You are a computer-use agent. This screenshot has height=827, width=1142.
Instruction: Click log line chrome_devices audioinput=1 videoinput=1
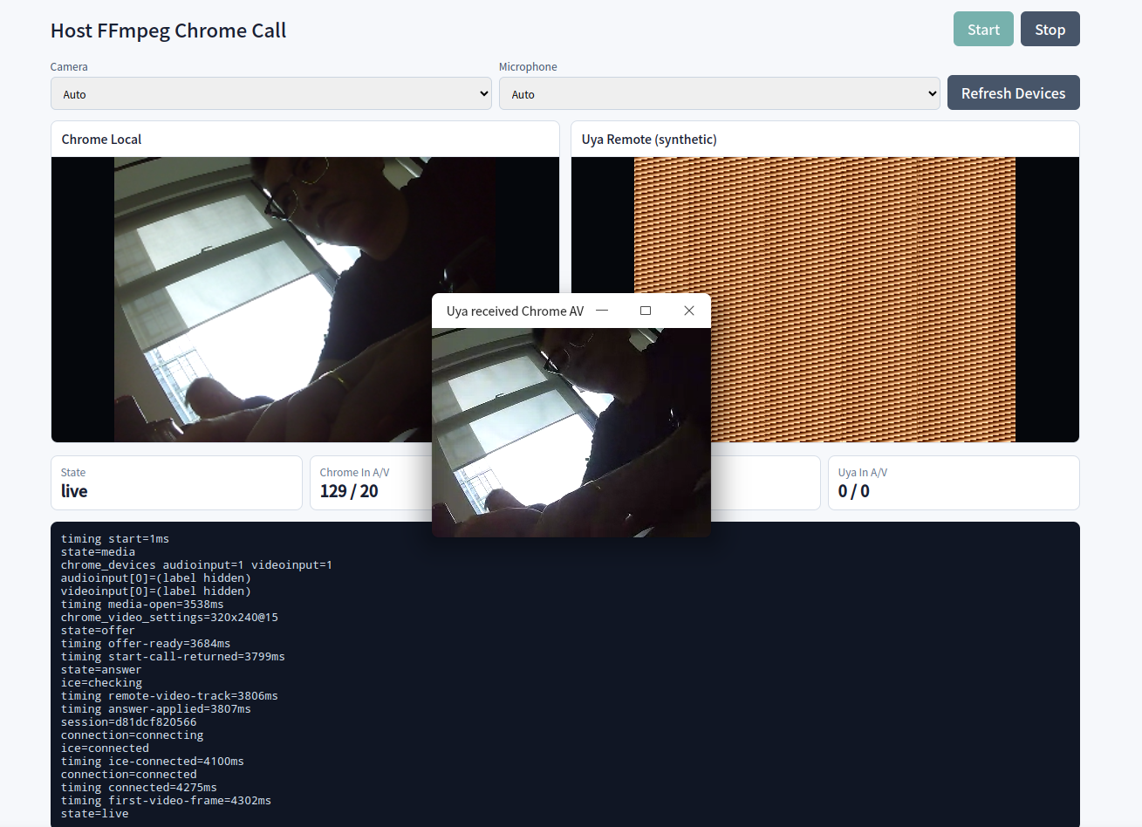tap(196, 565)
